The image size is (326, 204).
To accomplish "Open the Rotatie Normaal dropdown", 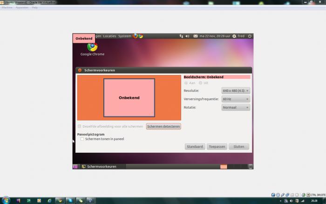I will point(236,108).
